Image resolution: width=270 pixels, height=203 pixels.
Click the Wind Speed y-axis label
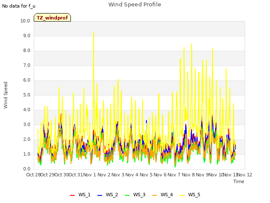[5, 95]
